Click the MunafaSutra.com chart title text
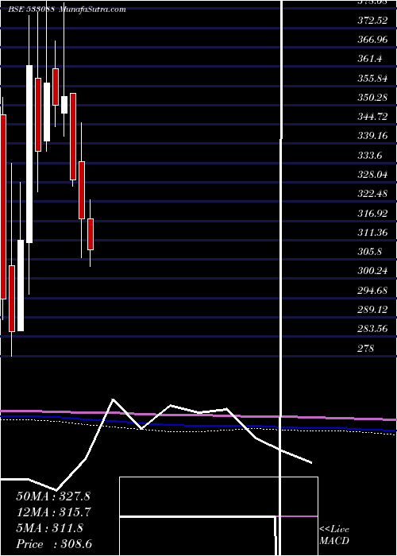 [93, 10]
